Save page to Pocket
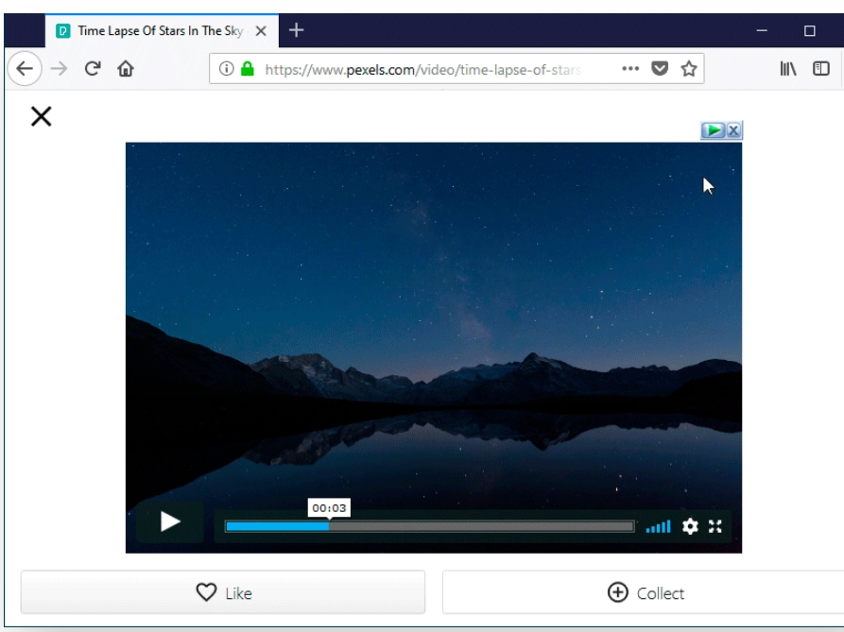This screenshot has width=844, height=632. click(660, 69)
